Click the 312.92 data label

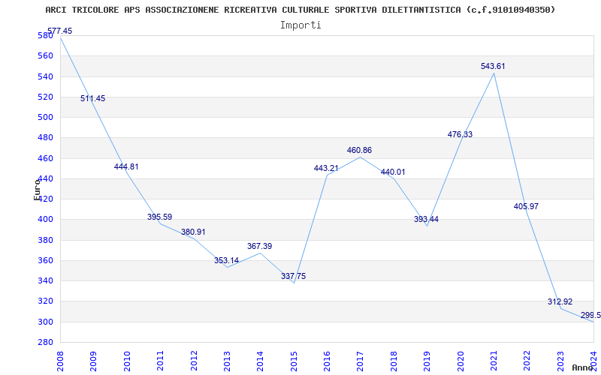pyautogui.click(x=560, y=302)
